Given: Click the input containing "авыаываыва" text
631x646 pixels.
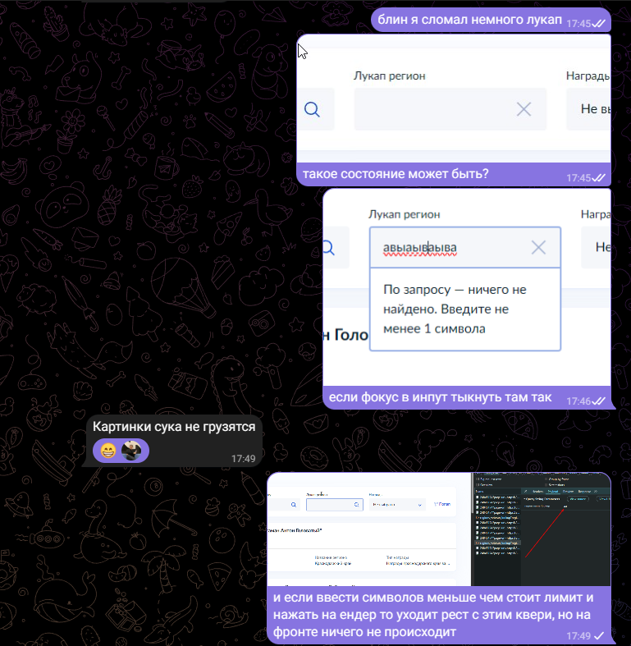Looking at the screenshot, I should 465,247.
